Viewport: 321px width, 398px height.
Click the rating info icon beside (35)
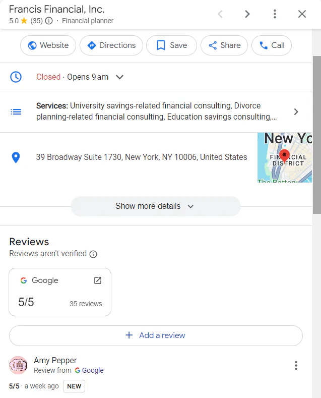(49, 21)
